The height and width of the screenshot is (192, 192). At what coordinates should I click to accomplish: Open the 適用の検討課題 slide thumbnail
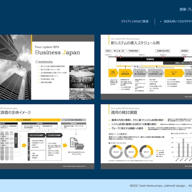click(x=146, y=137)
